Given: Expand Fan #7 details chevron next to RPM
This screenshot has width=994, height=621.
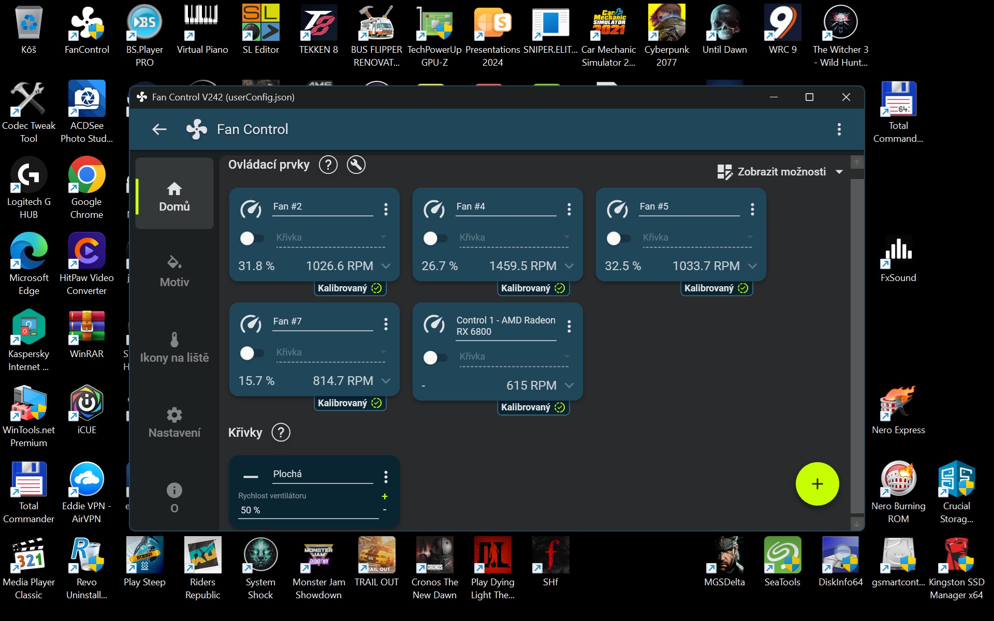Looking at the screenshot, I should (x=386, y=381).
